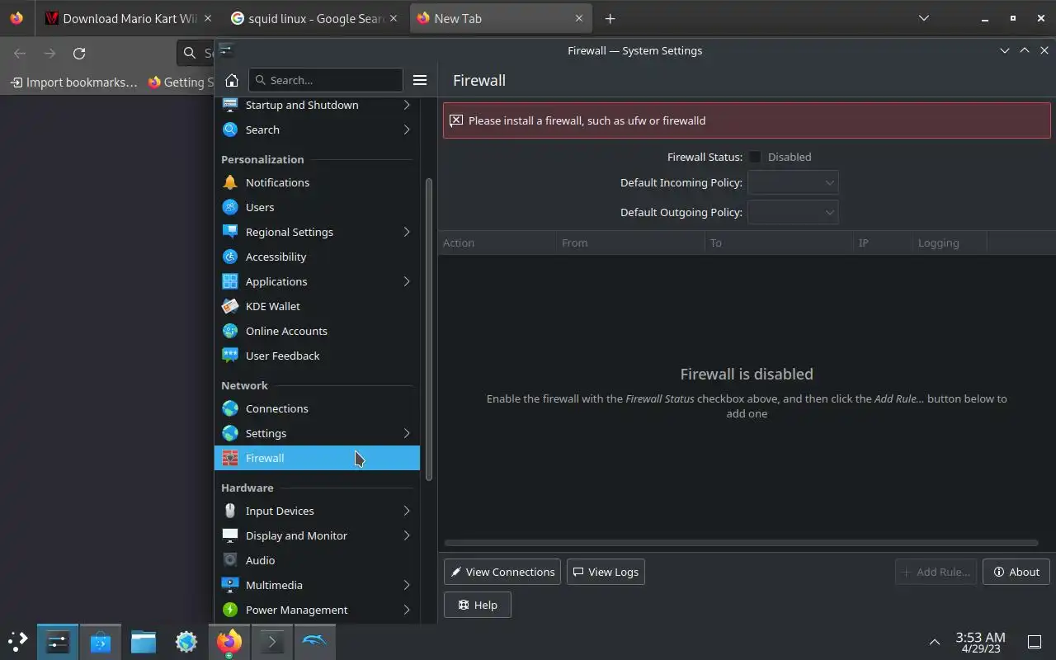Expand Startup and Shutdown submenu

pyautogui.click(x=407, y=105)
